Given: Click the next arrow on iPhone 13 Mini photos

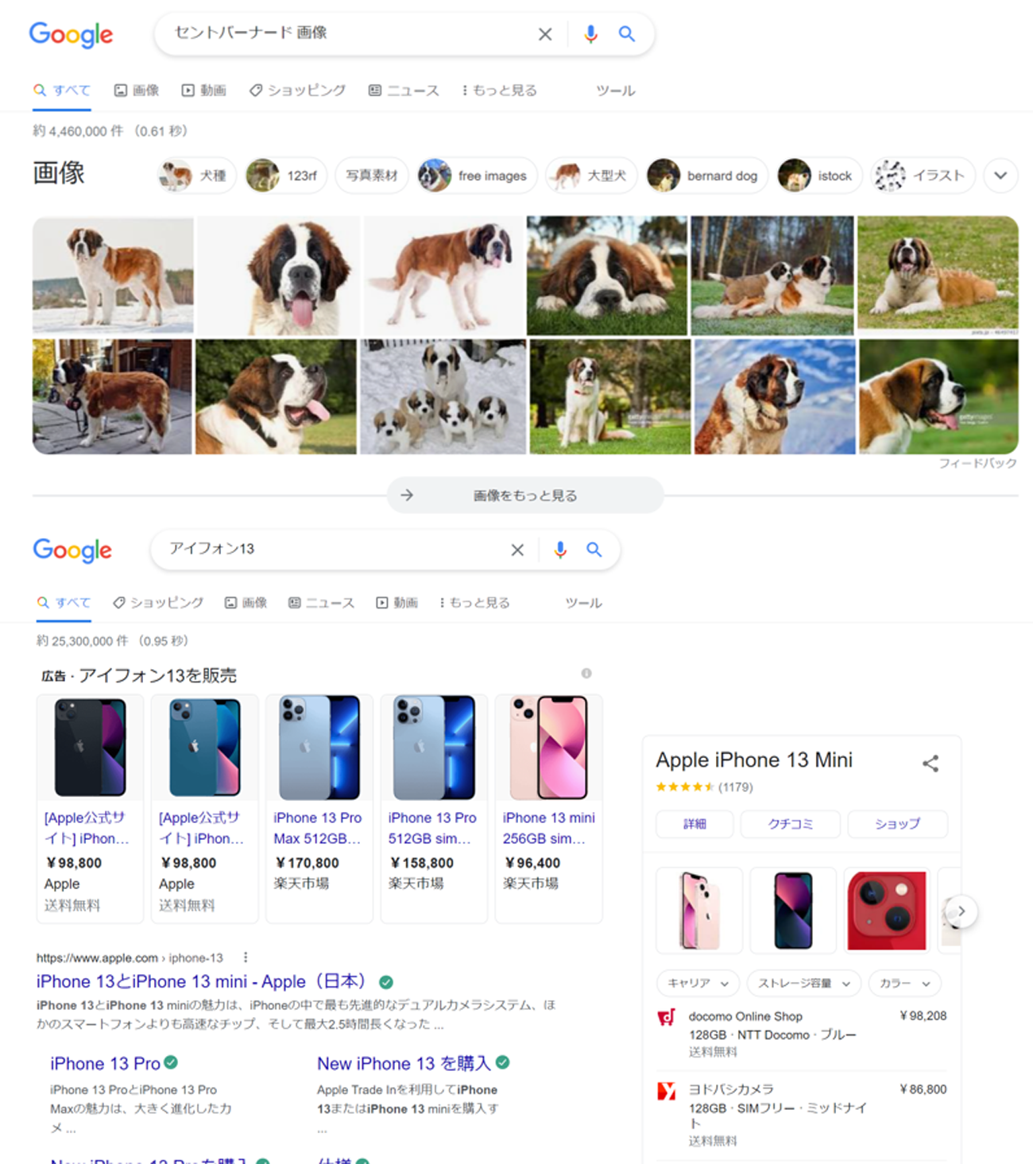Looking at the screenshot, I should point(961,911).
